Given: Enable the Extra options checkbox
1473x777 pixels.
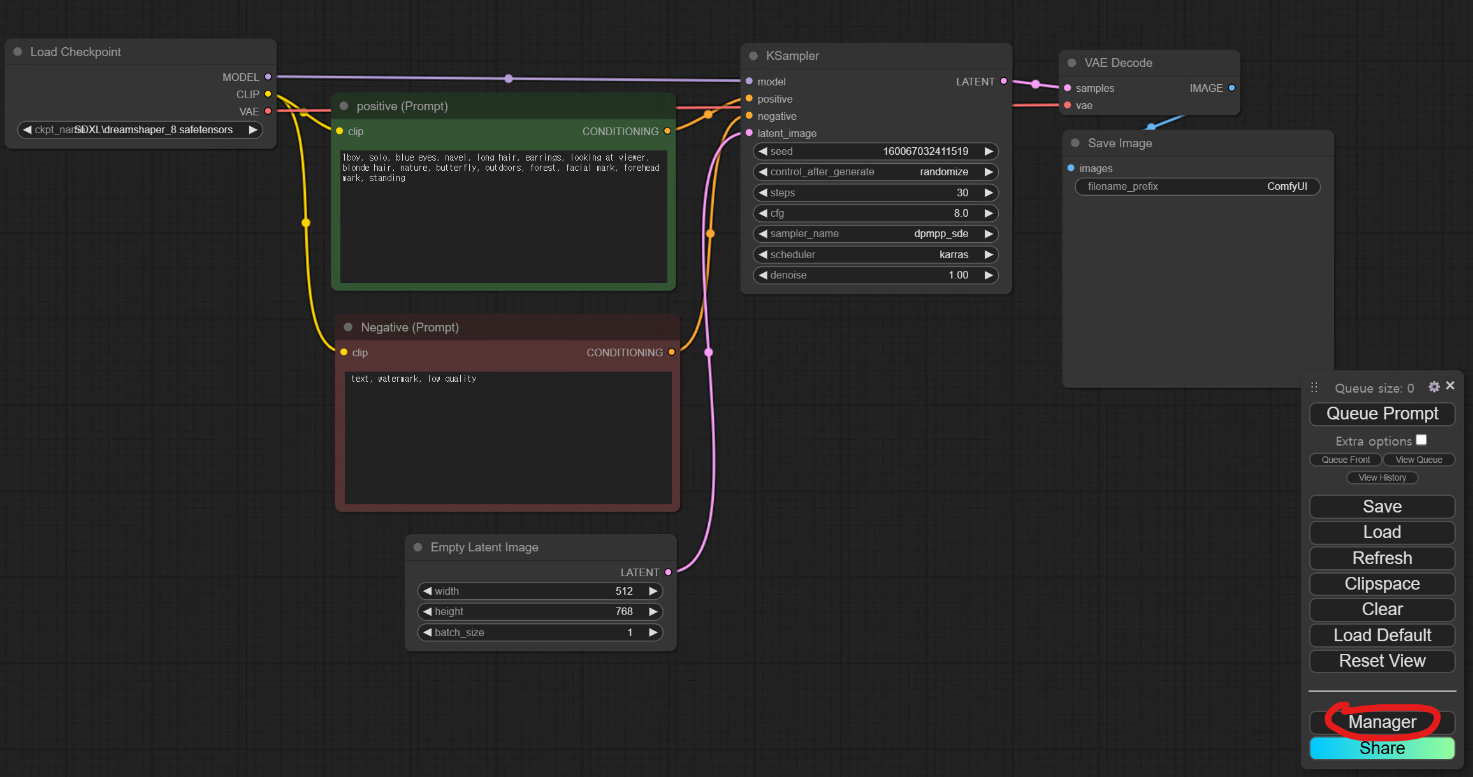Looking at the screenshot, I should (x=1421, y=440).
